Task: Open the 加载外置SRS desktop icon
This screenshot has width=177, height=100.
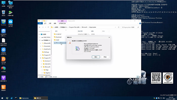Action: (4, 79)
